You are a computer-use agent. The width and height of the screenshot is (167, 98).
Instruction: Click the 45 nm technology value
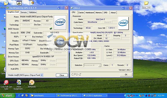[x=88, y=28]
